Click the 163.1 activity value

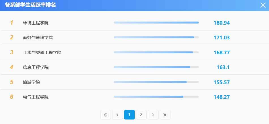[223, 67]
